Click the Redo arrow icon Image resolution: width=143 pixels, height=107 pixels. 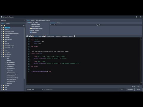37,36
